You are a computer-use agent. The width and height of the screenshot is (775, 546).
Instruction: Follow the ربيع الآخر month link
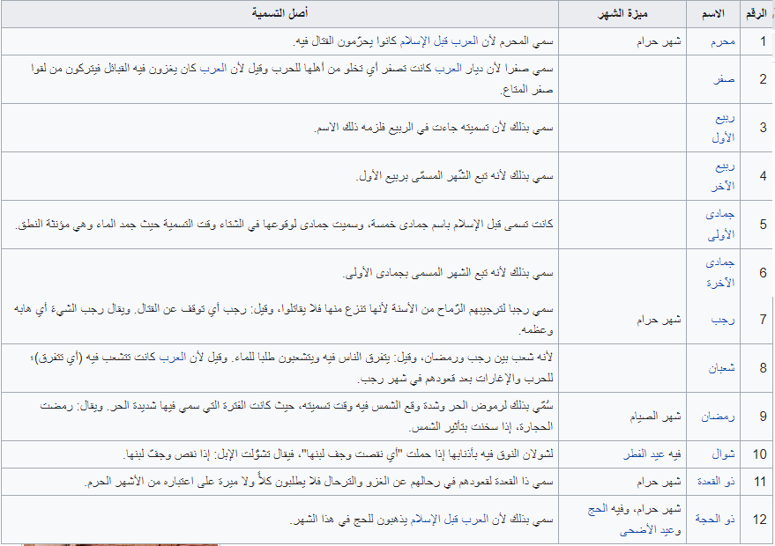pyautogui.click(x=724, y=175)
